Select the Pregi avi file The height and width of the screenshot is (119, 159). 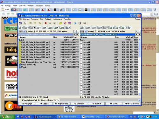point(49,67)
